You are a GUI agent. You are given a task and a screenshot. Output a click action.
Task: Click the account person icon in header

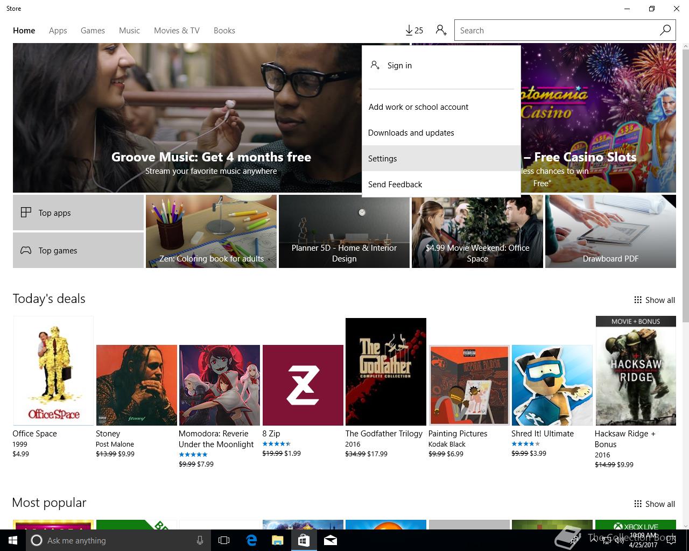[x=441, y=30]
